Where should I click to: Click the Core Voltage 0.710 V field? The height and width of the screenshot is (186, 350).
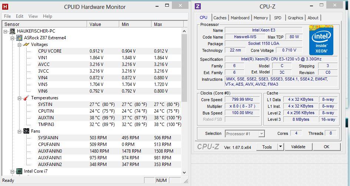[x=289, y=50]
